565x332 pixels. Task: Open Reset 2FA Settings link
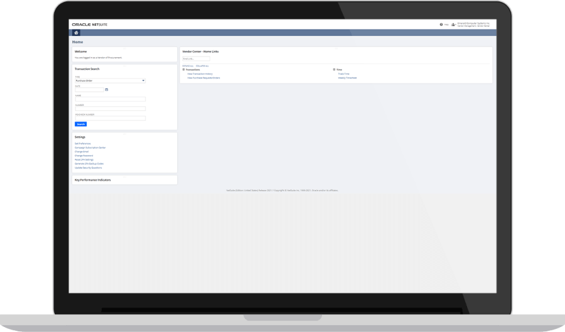pyautogui.click(x=84, y=159)
